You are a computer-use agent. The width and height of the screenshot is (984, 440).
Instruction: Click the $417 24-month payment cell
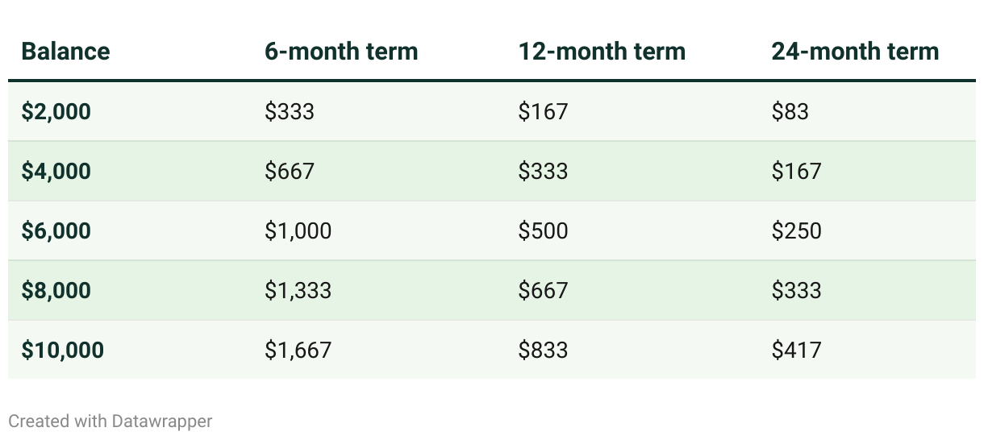pos(796,350)
